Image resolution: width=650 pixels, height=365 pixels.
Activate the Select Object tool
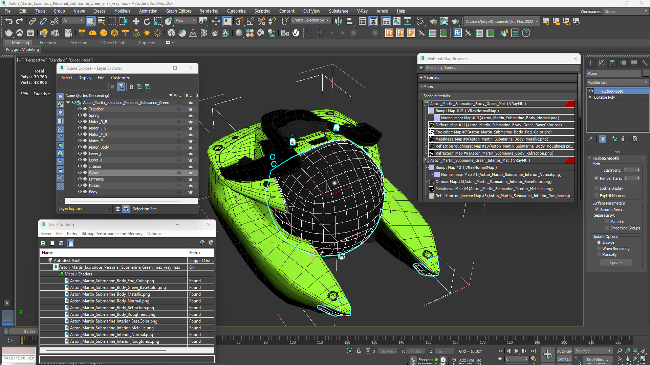tap(90, 21)
